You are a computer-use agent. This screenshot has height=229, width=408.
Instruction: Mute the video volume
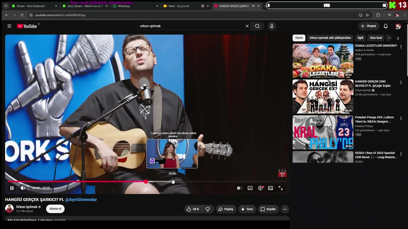coord(23,188)
